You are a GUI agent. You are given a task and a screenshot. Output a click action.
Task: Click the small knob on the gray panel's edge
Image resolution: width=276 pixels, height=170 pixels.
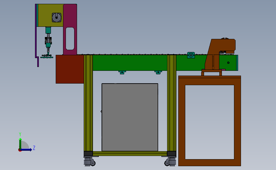click(101, 111)
